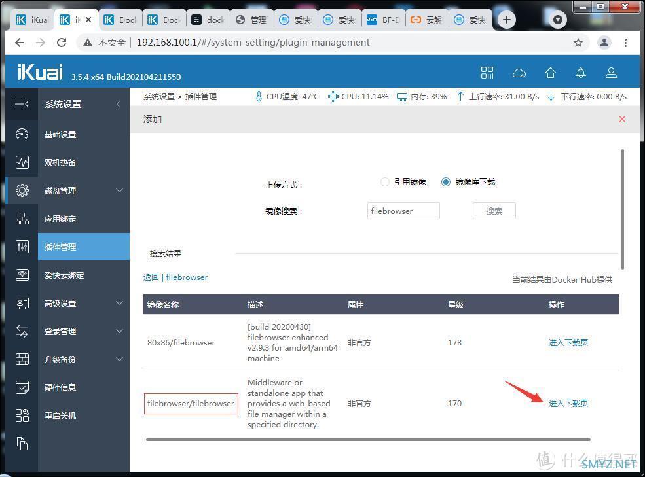Viewport: 645px width, 477px height.
Task: Click the filebrowser/filebrowser image name cell
Action: pos(191,404)
